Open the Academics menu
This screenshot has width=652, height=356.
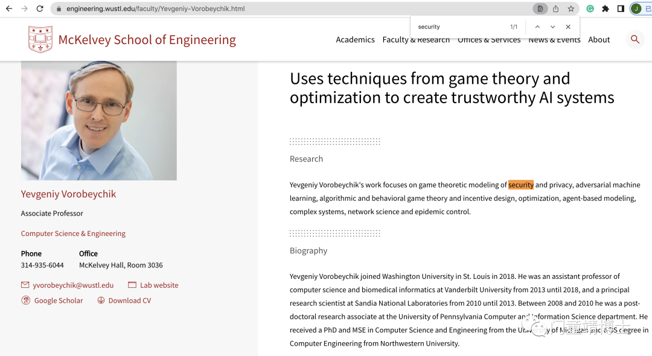(x=355, y=39)
